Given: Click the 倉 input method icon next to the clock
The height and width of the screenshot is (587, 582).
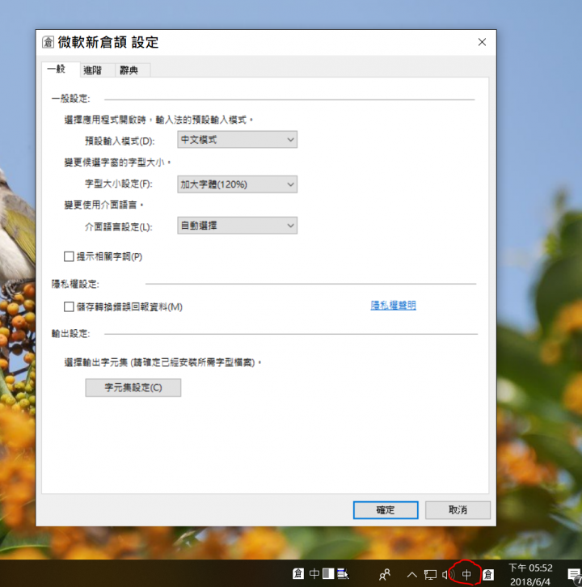Looking at the screenshot, I should click(488, 574).
